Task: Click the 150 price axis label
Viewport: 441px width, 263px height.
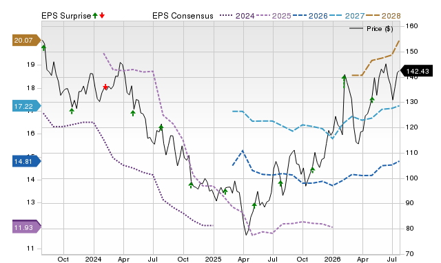Action: point(411,52)
